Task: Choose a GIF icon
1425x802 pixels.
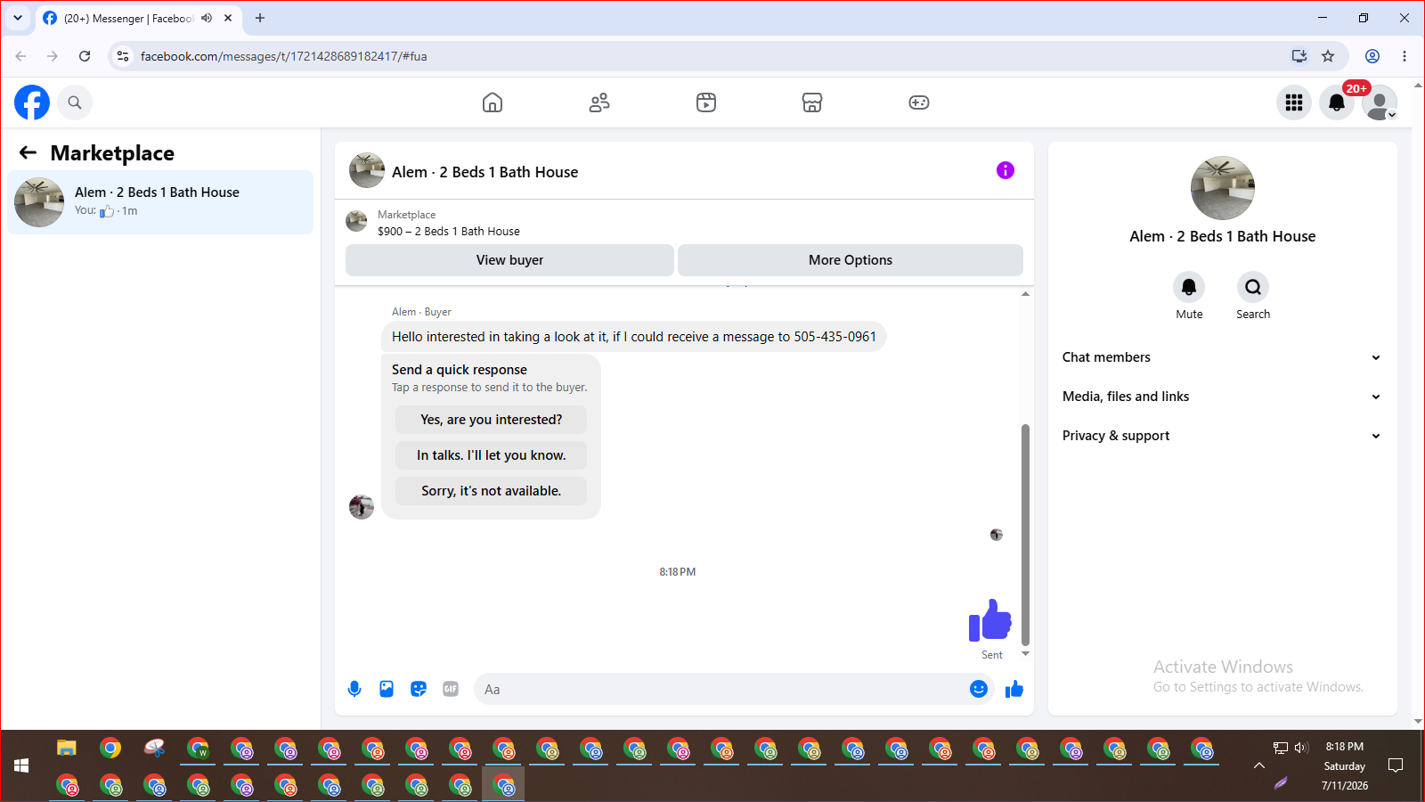Action: [451, 689]
